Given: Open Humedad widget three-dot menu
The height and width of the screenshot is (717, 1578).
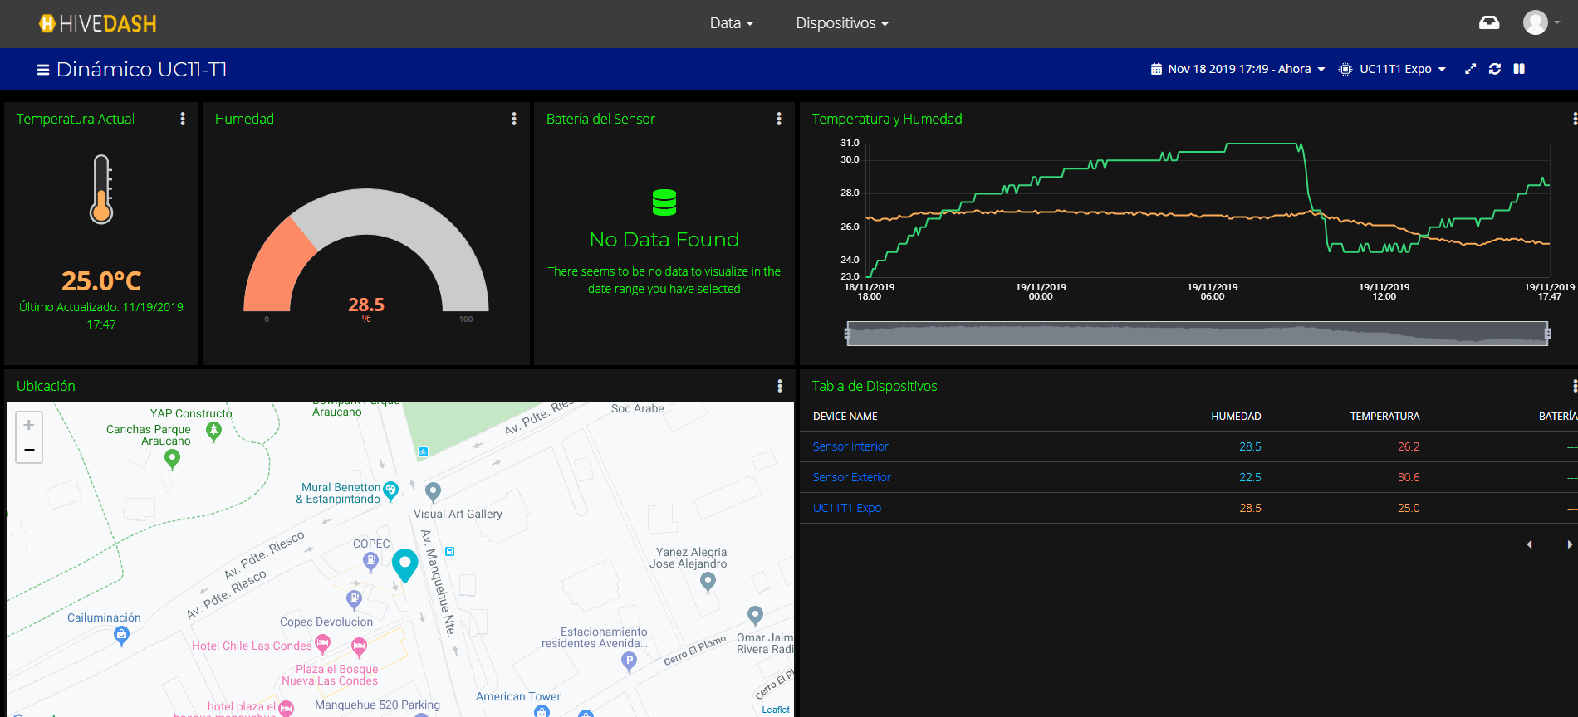Looking at the screenshot, I should 514,119.
